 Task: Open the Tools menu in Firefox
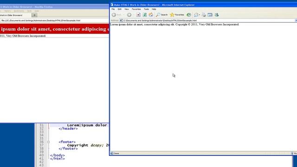pyautogui.click(x=29, y=11)
